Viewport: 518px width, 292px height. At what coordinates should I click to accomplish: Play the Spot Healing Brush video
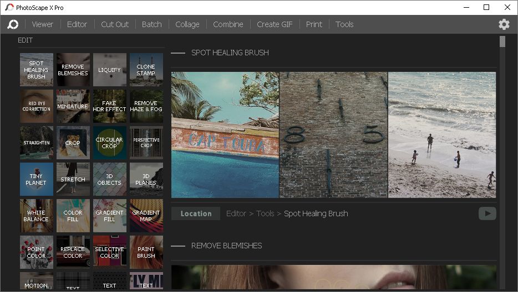pyautogui.click(x=487, y=213)
